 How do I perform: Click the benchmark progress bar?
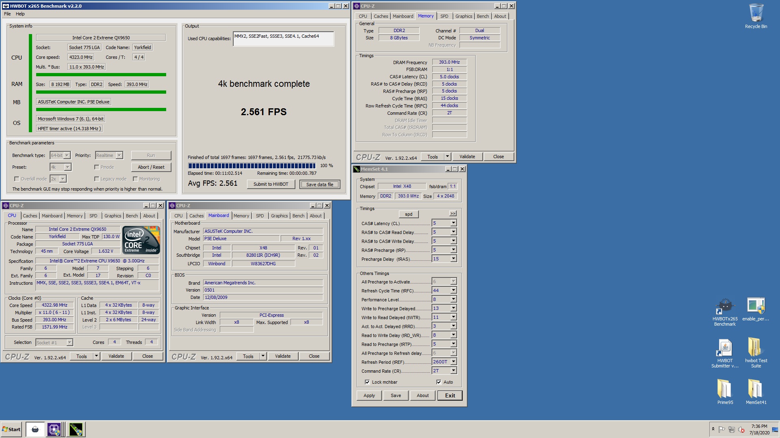click(x=252, y=165)
